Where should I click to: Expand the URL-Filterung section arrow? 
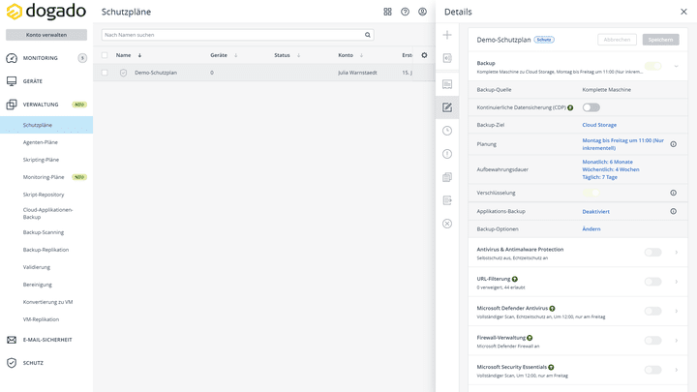point(676,282)
